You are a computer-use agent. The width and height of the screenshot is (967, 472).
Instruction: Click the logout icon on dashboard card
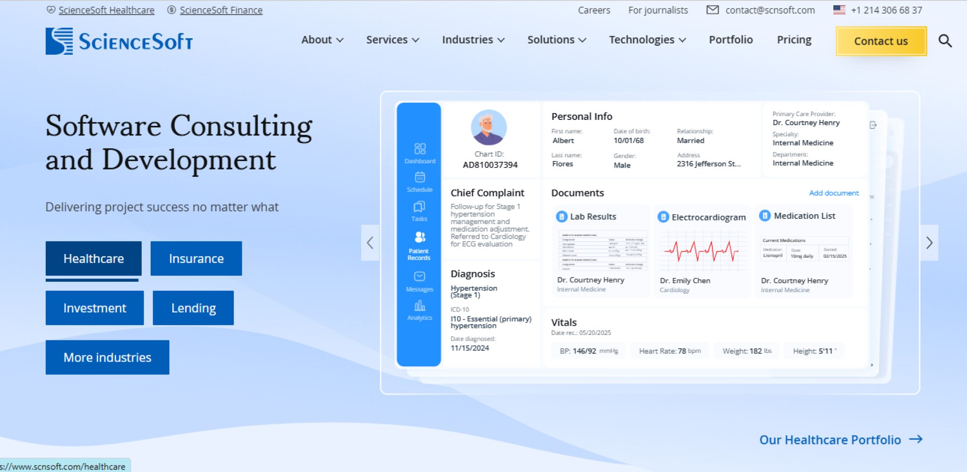[873, 125]
